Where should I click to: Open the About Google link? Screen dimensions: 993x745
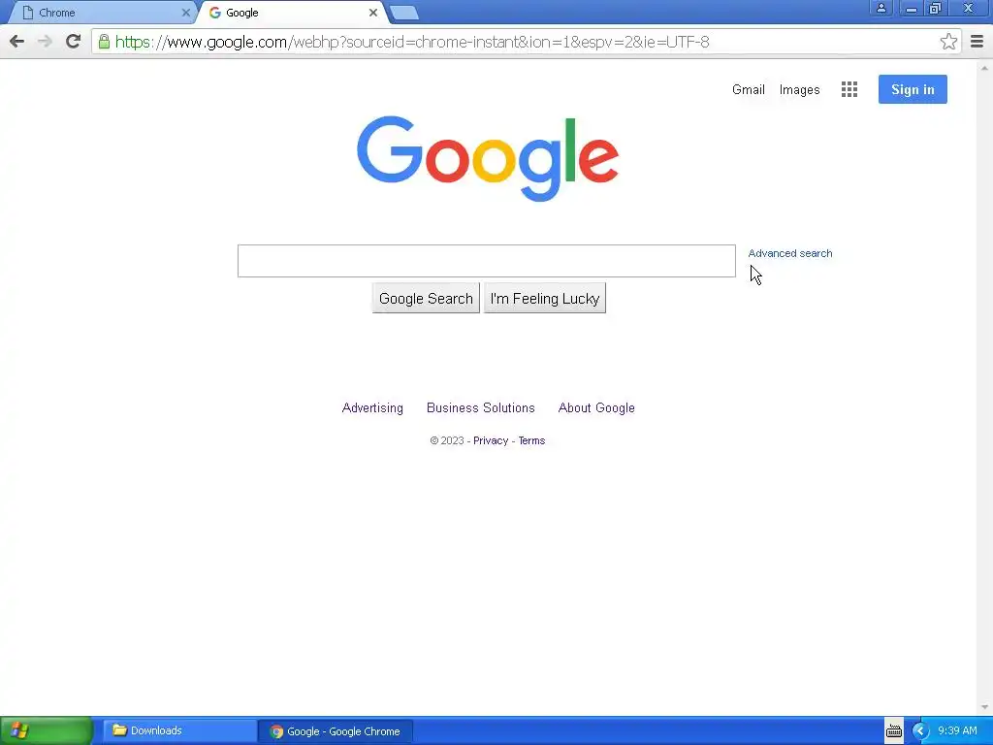pyautogui.click(x=596, y=408)
